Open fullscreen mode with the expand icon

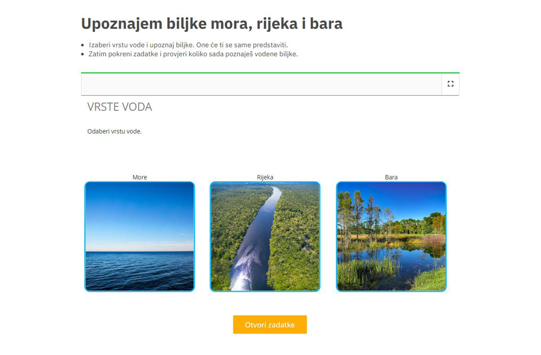pos(450,84)
